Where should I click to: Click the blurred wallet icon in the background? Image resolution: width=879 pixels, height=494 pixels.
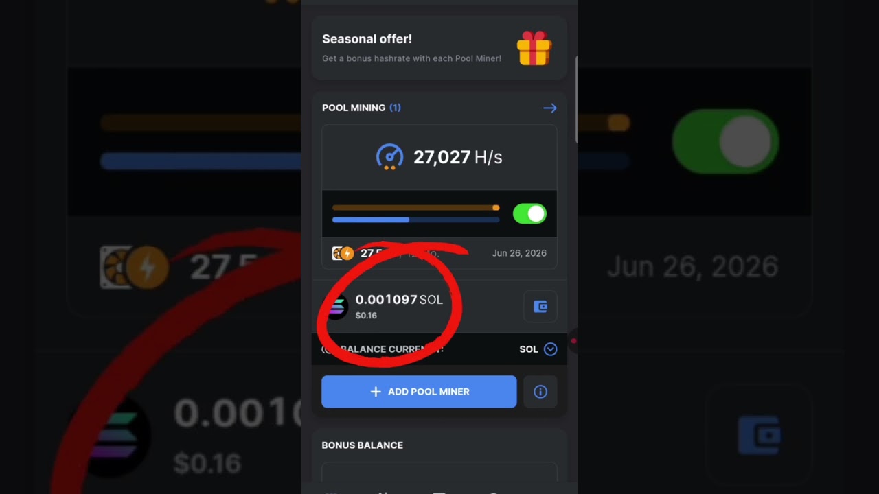(x=759, y=435)
